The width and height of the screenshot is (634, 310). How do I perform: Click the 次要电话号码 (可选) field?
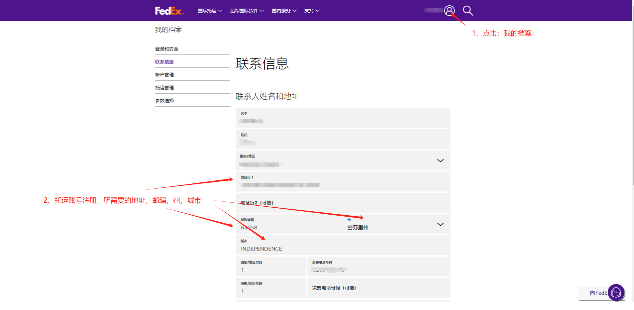(x=378, y=288)
